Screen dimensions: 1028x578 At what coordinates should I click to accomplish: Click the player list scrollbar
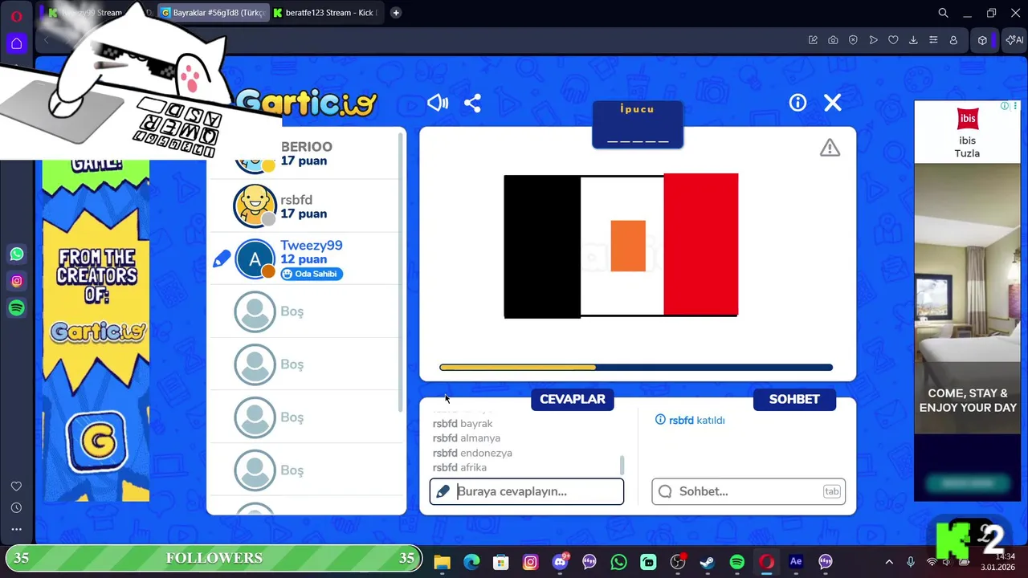coord(401,273)
